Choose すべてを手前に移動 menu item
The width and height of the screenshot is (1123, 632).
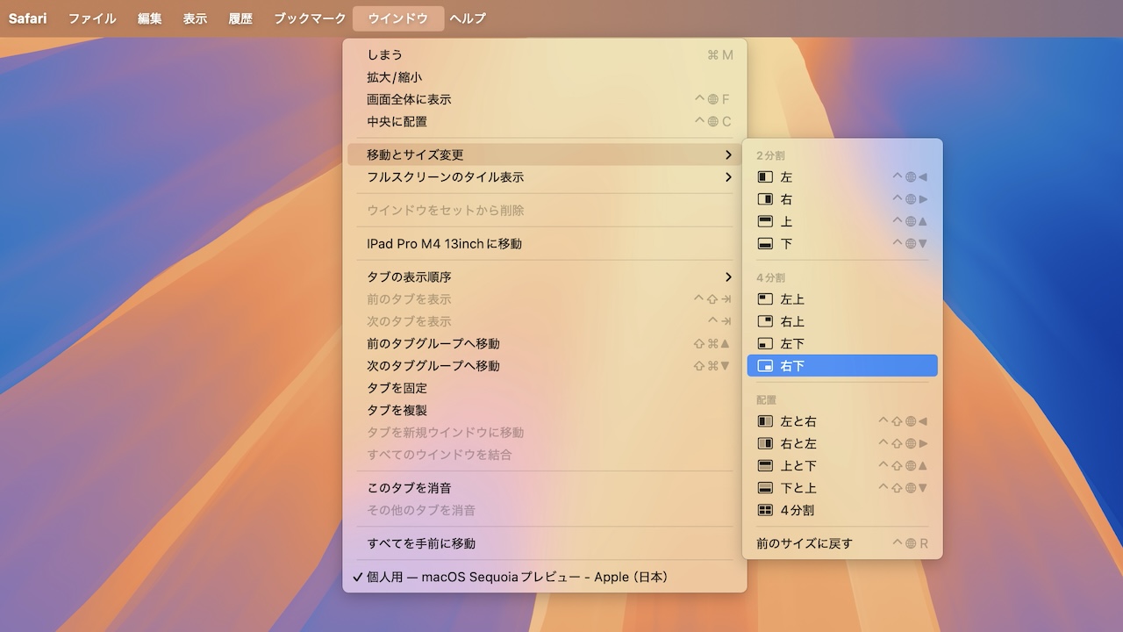545,544
